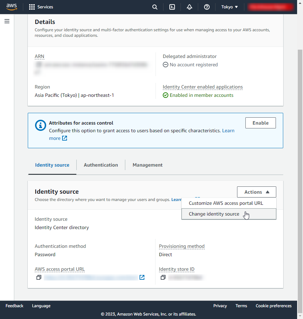Launch CloudShell terminal icon
Viewport: 303px width, 319px height.
click(x=172, y=7)
